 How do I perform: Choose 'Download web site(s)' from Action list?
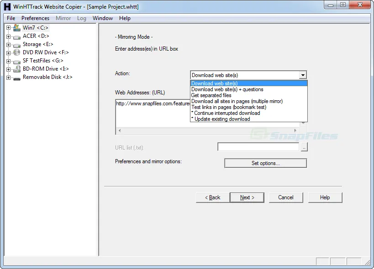pos(249,83)
